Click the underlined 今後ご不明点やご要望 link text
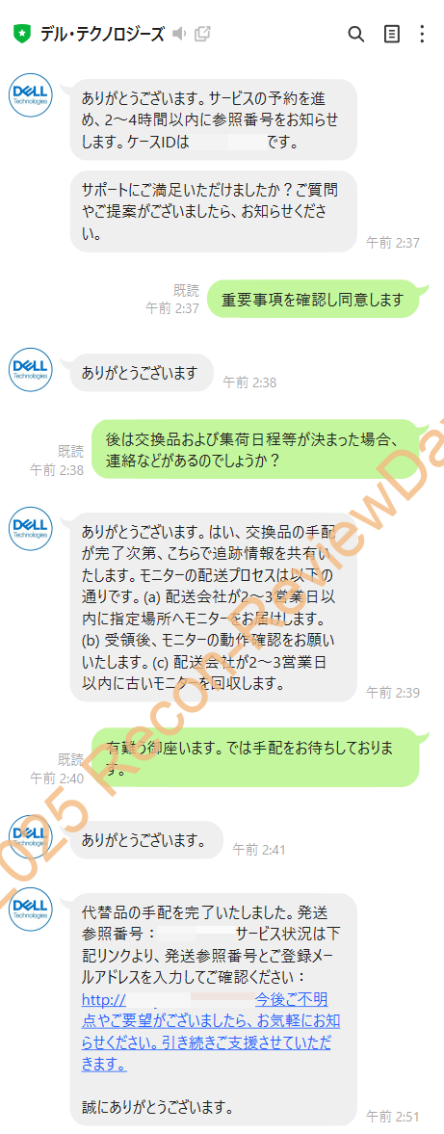The height and width of the screenshot is (1134, 444). (207, 1033)
